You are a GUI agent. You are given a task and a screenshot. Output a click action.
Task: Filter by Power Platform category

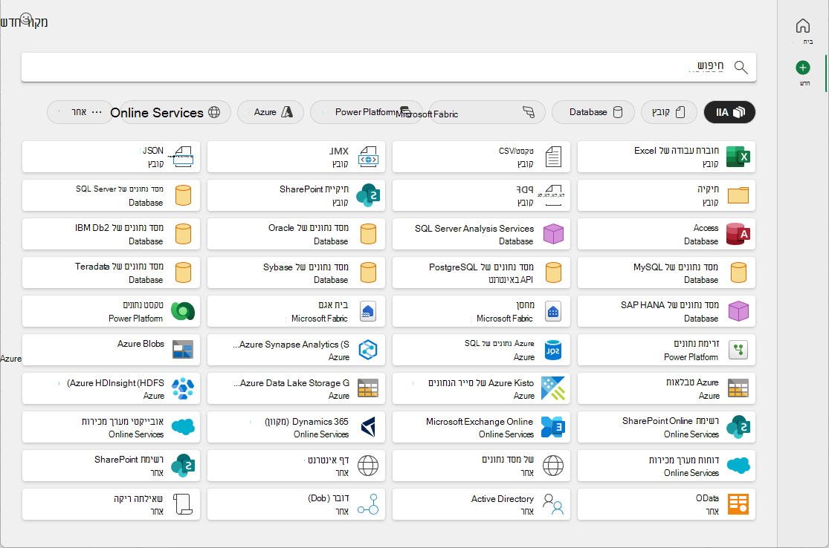click(x=367, y=112)
